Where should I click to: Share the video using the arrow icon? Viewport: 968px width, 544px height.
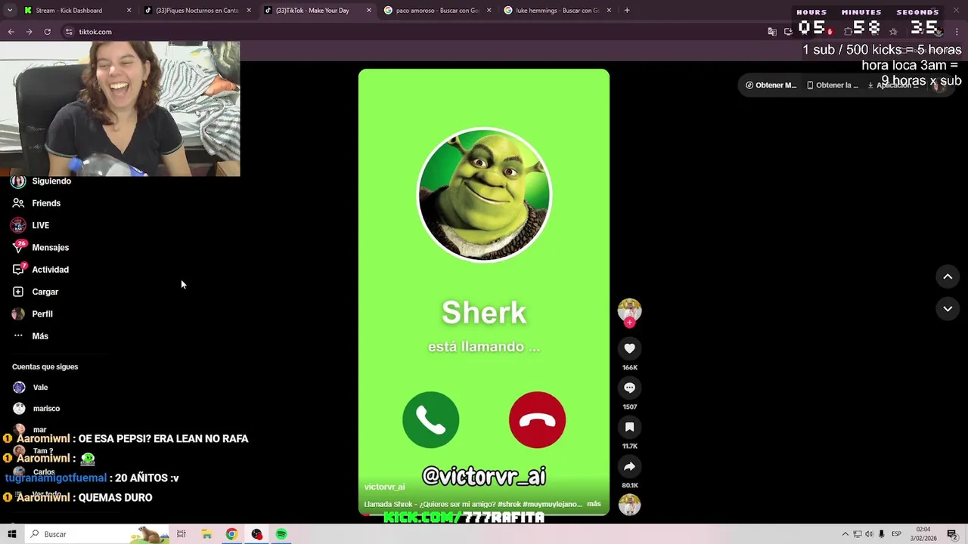(x=629, y=466)
